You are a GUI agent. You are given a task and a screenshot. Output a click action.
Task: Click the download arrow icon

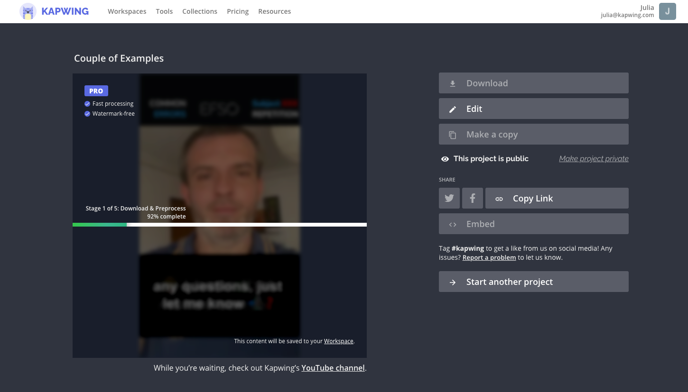click(453, 83)
